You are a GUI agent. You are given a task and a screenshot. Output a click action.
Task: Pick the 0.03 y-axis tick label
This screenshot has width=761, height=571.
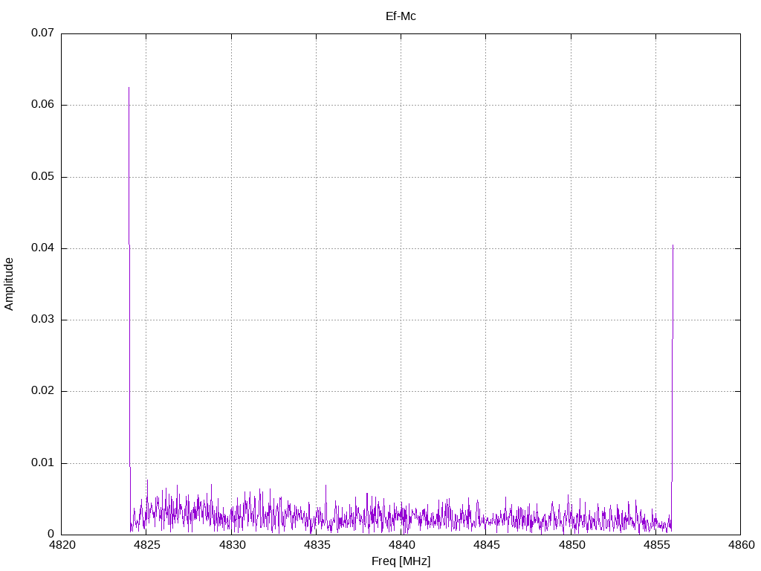click(42, 320)
